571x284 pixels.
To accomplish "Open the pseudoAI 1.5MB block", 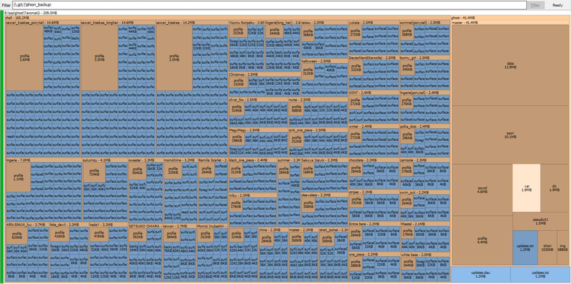I will (540, 221).
